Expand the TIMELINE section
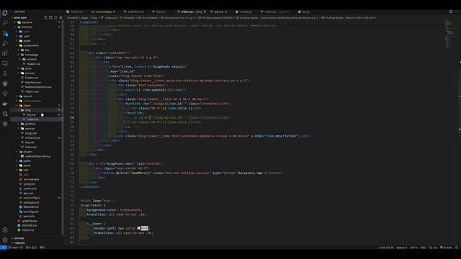Viewport: 461px width, 259px height. click(19, 243)
